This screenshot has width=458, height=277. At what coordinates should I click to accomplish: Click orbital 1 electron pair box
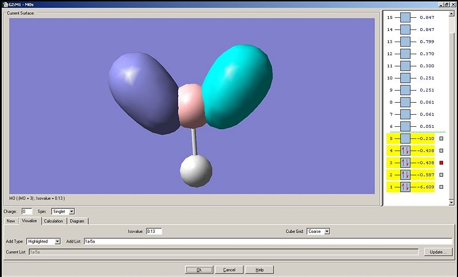tap(405, 187)
